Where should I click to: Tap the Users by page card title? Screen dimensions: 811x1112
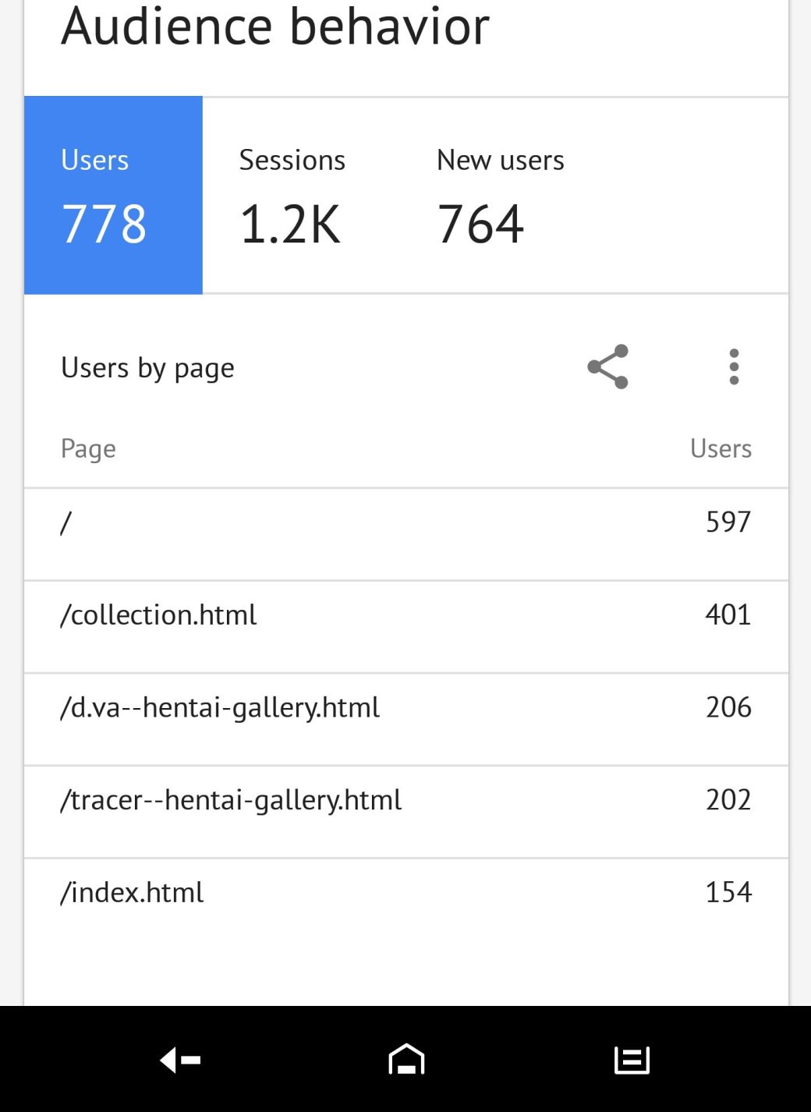147,367
